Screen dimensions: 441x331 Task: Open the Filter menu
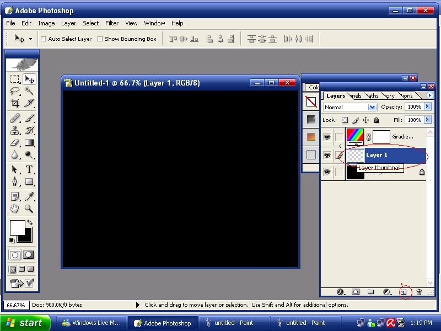tap(112, 23)
